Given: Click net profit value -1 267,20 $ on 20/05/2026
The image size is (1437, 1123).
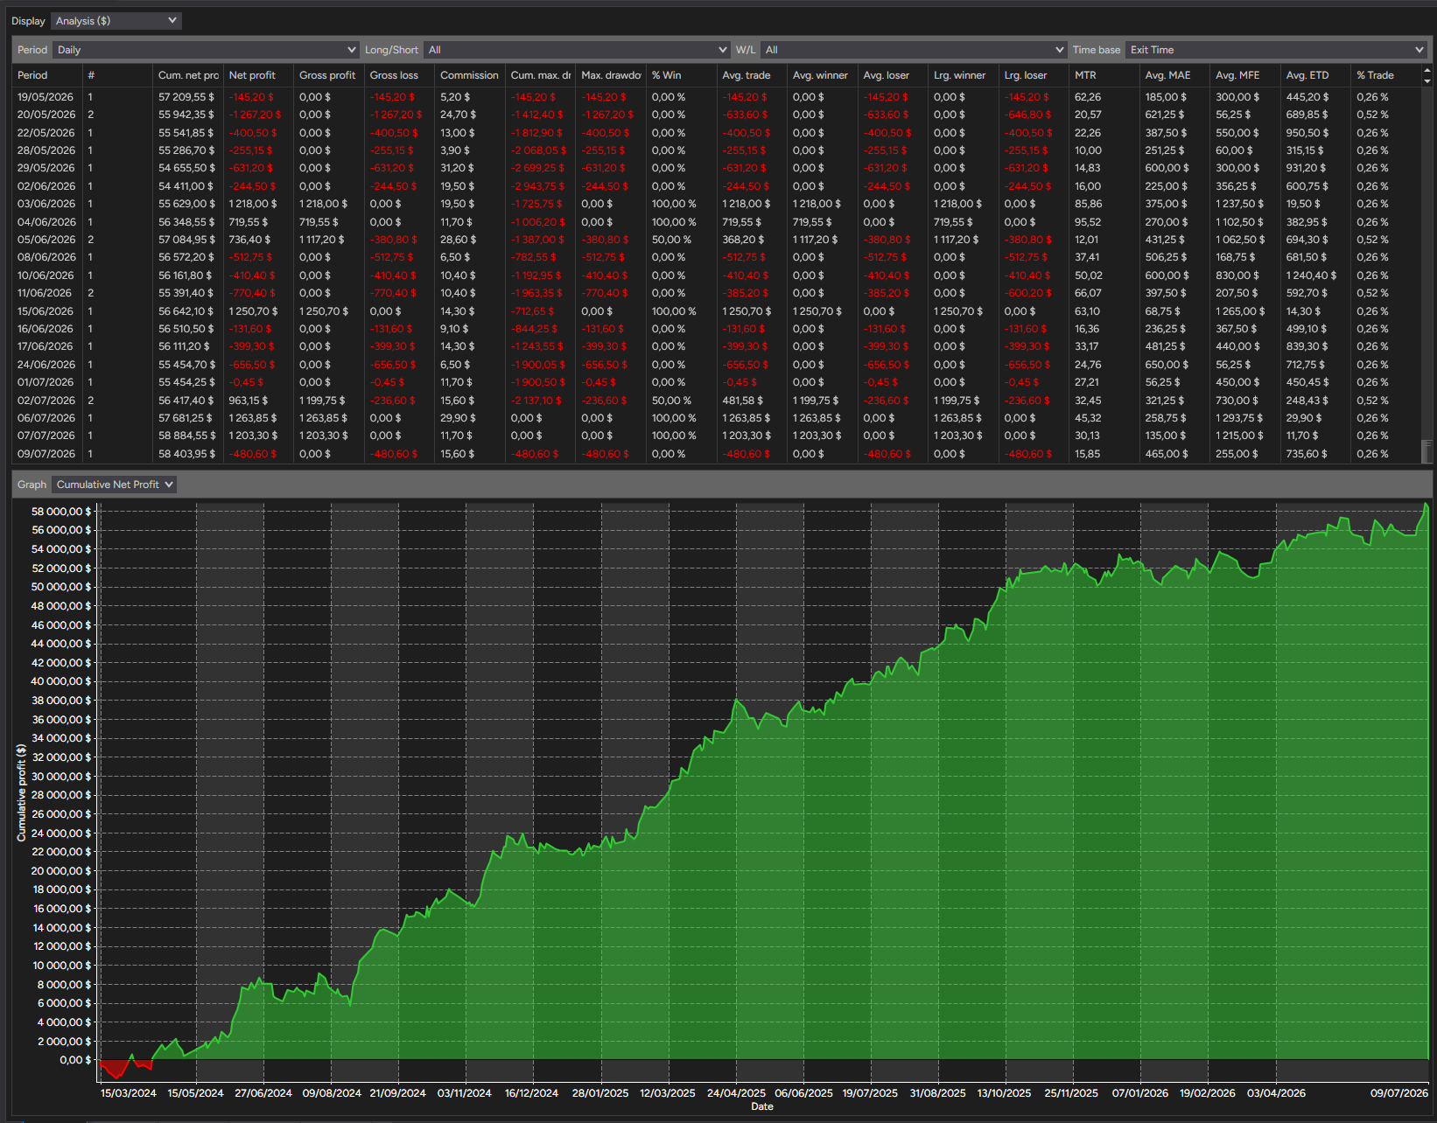Looking at the screenshot, I should coord(255,115).
